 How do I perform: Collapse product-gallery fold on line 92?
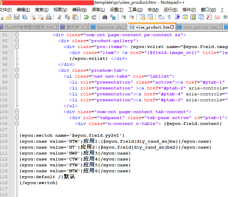pyautogui.click(x=17, y=41)
